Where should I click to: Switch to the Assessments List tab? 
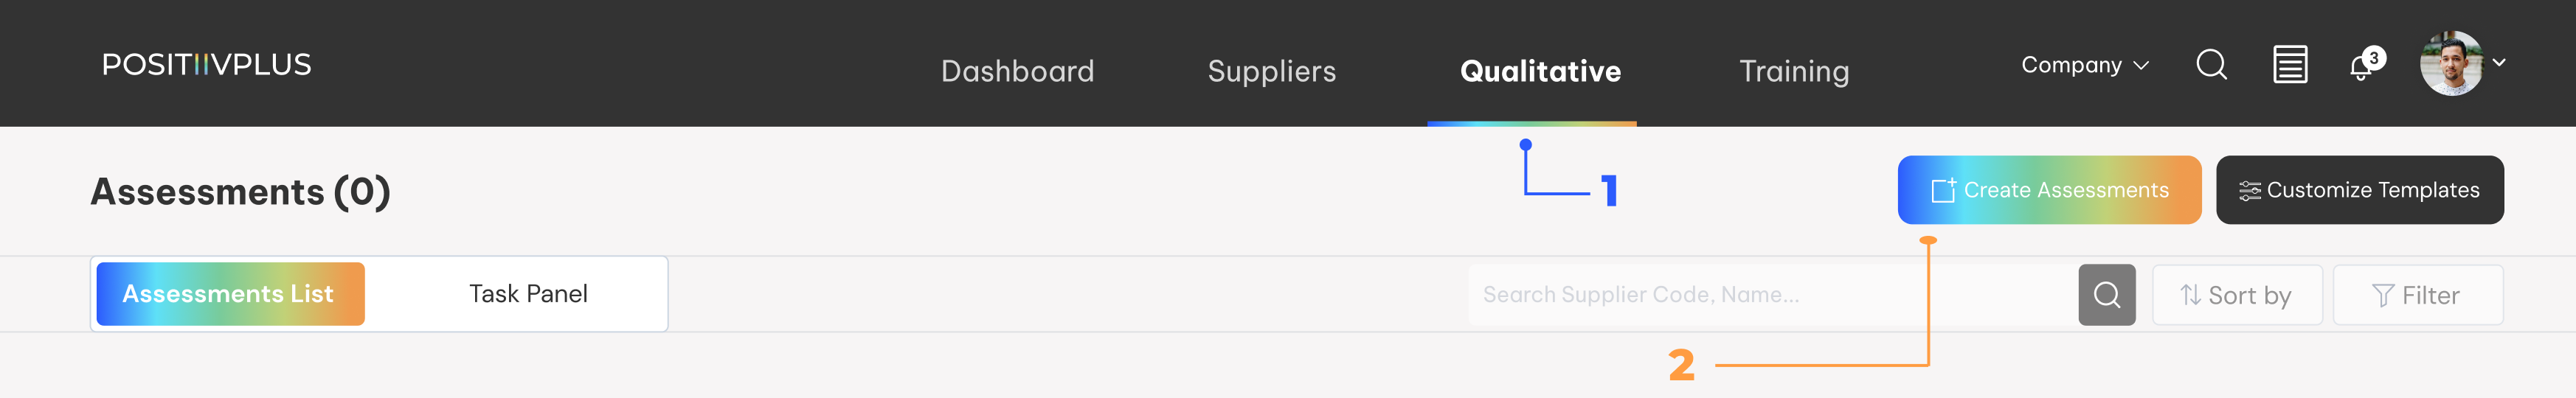click(x=229, y=294)
